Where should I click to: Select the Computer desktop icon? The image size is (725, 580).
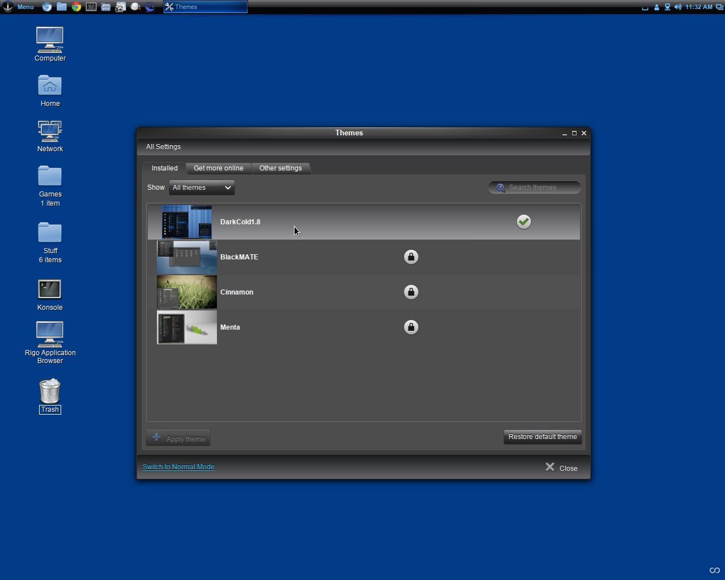coord(50,44)
